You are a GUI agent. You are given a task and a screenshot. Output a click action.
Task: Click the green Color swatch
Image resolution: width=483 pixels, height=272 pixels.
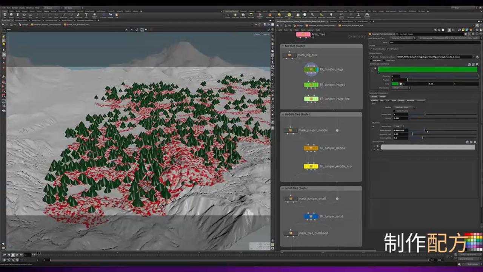395,83
